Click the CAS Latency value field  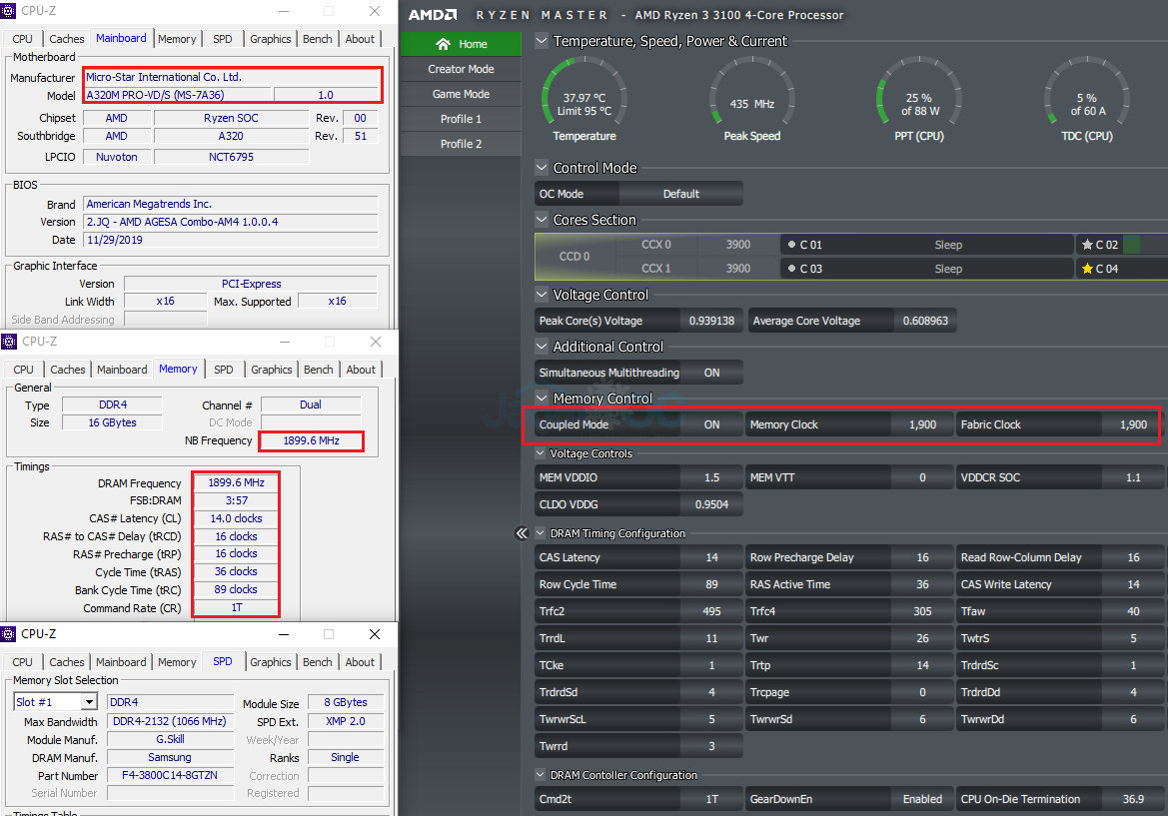point(711,557)
